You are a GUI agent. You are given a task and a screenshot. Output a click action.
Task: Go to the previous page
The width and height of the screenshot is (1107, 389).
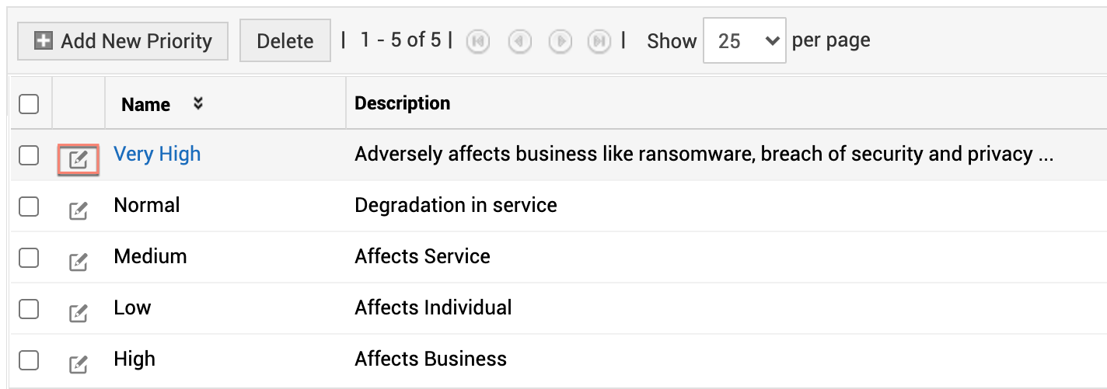[519, 41]
